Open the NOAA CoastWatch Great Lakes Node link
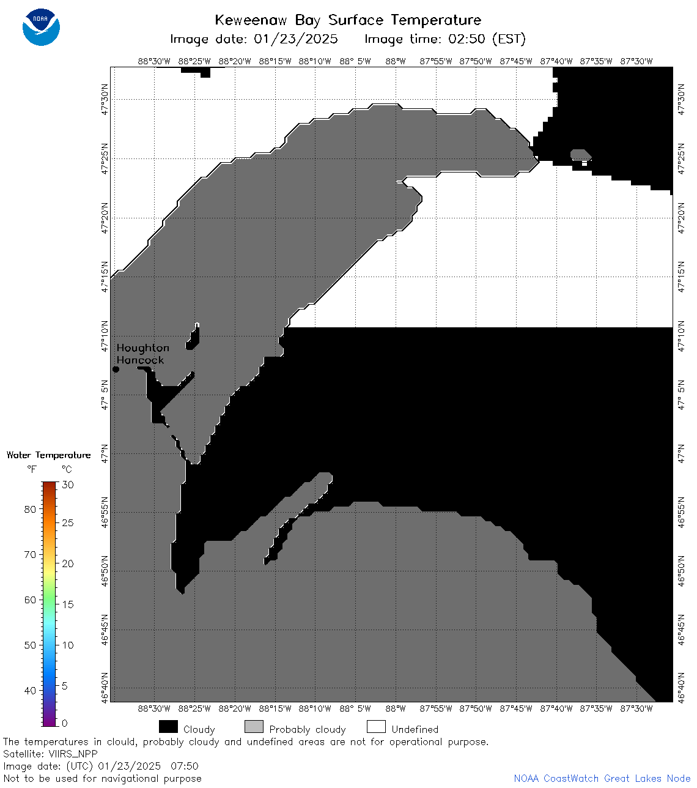 pos(602,778)
